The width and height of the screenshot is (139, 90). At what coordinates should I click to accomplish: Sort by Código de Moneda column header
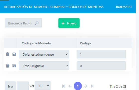tap(36, 43)
